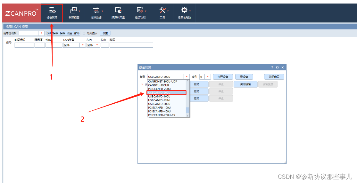
Task: Click the ZCANPRO logo
Action: point(21,13)
